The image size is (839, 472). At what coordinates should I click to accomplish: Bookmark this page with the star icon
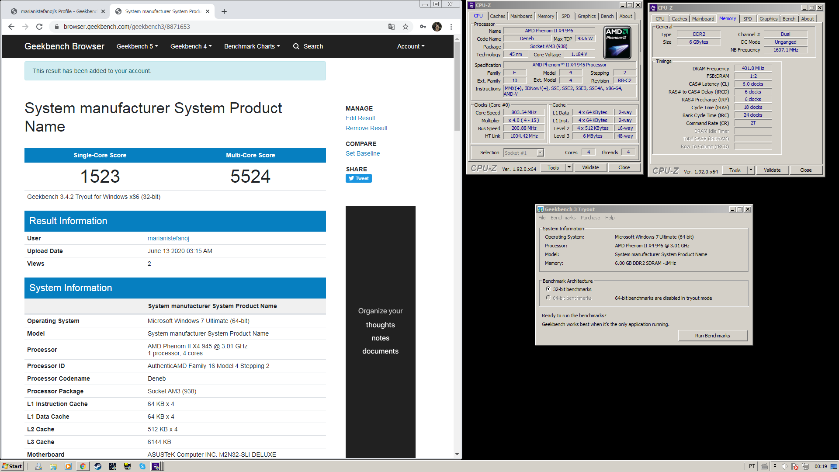[x=406, y=27]
